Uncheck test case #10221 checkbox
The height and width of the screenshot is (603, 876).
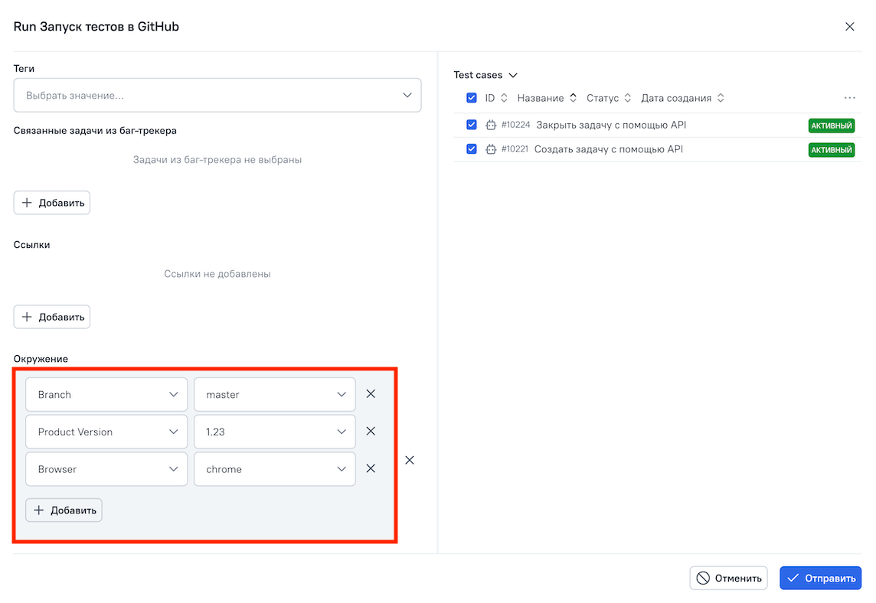(x=472, y=149)
